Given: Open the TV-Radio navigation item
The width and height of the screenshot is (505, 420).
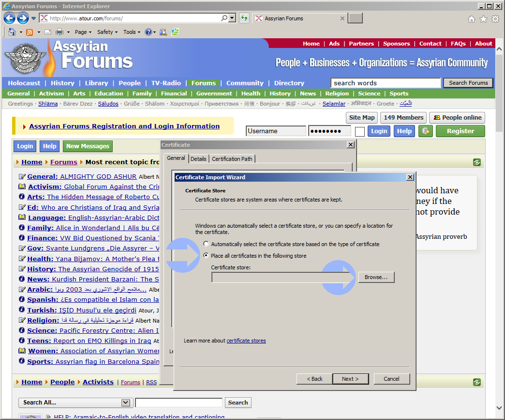Looking at the screenshot, I should click(x=166, y=83).
